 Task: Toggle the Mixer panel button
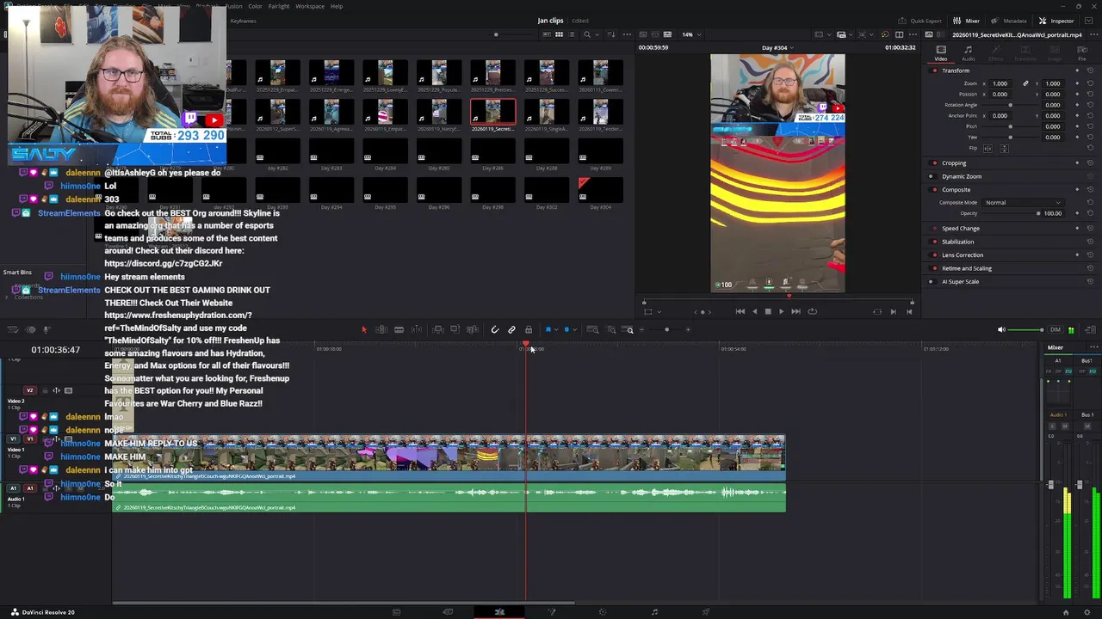pos(967,21)
